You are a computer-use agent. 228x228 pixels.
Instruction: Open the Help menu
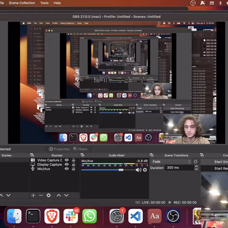point(57,3)
